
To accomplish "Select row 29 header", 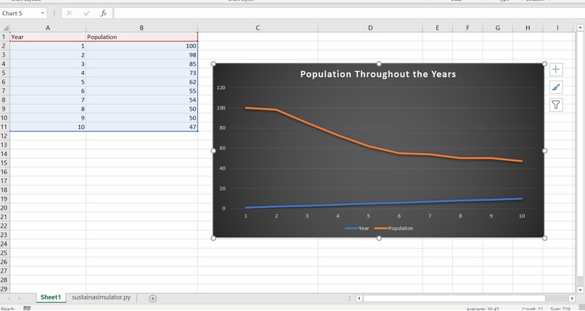I will point(4,289).
